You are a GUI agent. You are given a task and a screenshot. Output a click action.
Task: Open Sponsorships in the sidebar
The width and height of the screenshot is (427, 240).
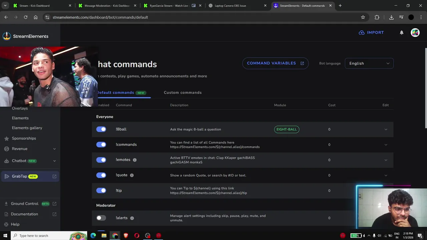tap(24, 138)
